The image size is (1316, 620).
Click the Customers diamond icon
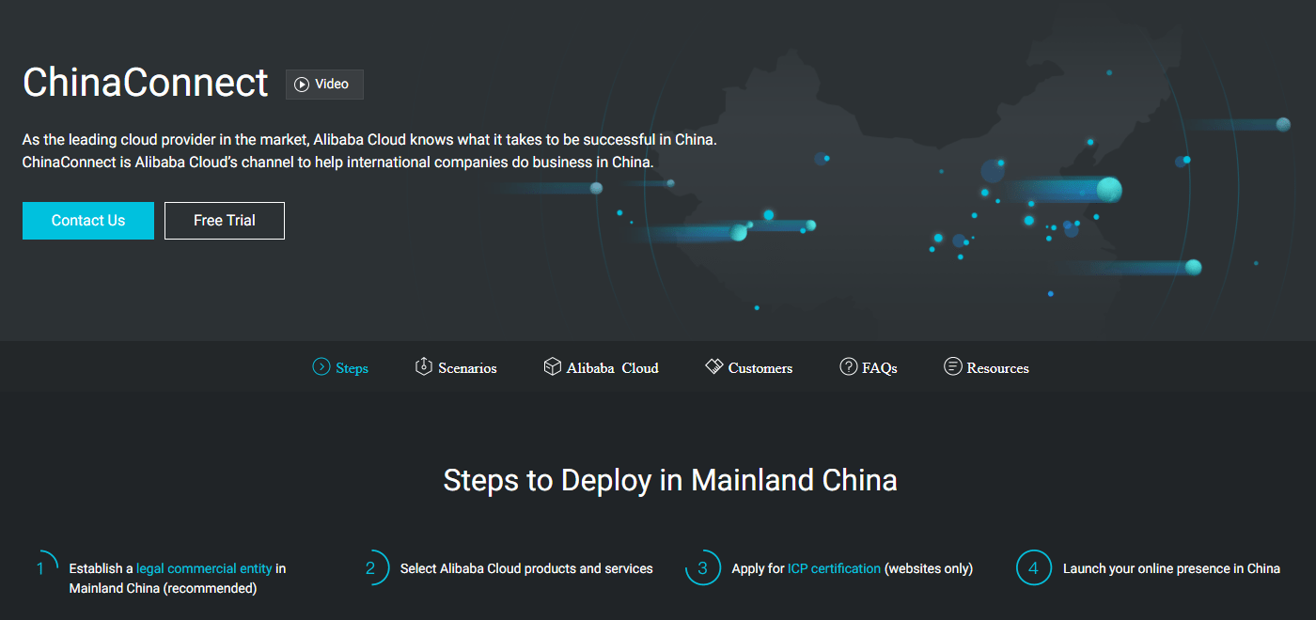pyautogui.click(x=713, y=366)
